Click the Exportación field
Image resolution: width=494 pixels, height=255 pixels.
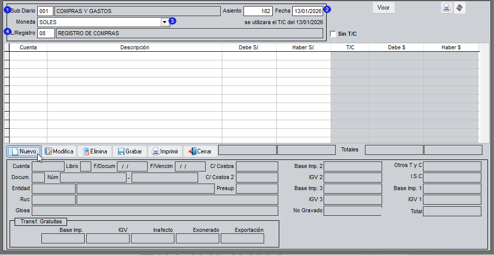tap(242, 238)
